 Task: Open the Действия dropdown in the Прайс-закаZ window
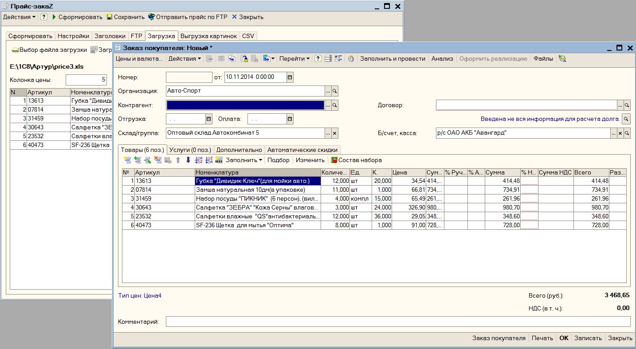pos(20,17)
